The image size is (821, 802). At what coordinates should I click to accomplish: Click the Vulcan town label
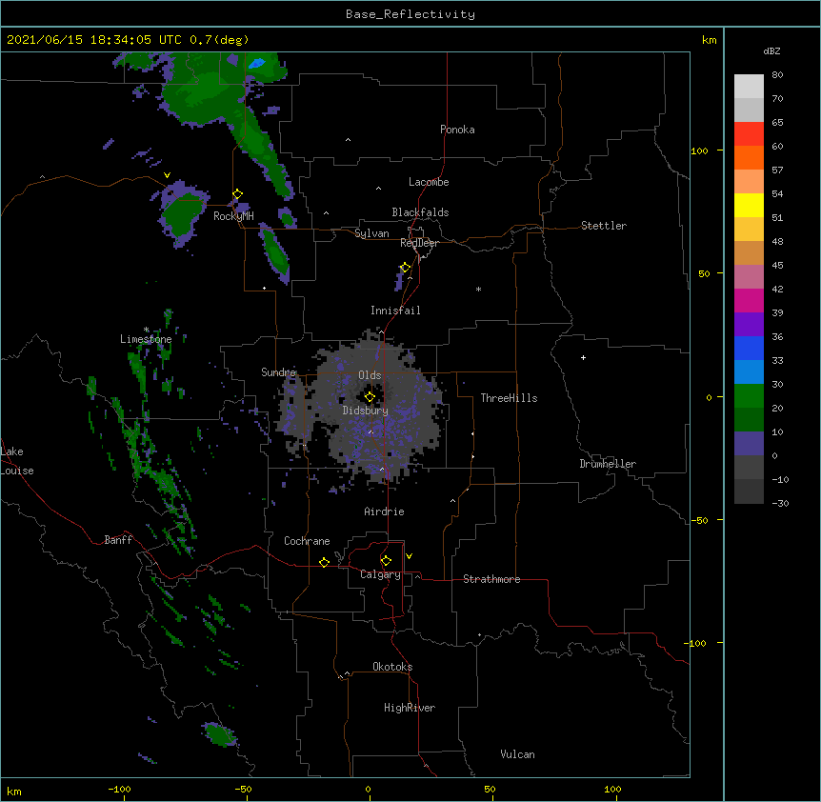pyautogui.click(x=517, y=754)
